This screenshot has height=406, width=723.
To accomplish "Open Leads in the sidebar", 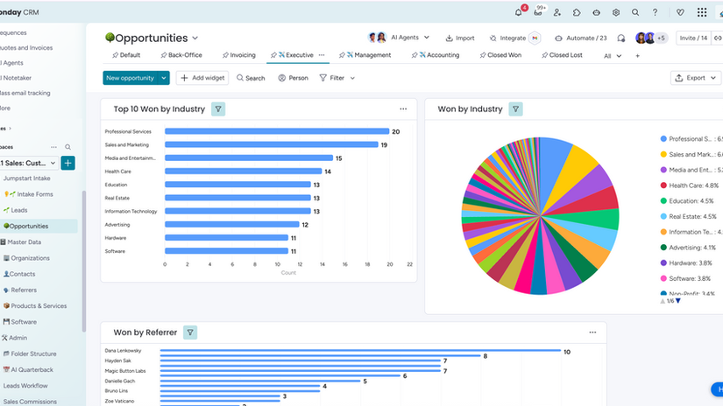I will (x=19, y=210).
